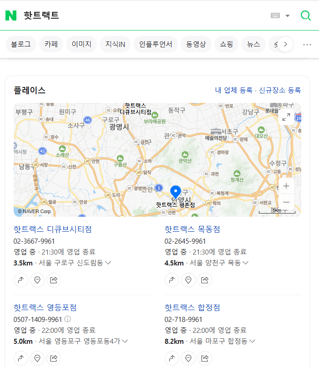This screenshot has width=319, height=367.
Task: Open 핫트랙스 목동점 place link
Action: pos(192,229)
